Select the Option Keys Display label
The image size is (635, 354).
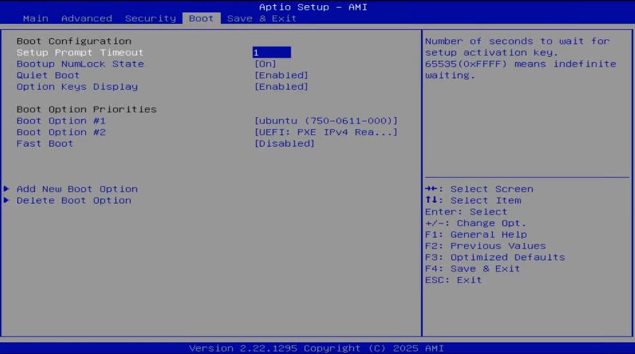click(x=78, y=87)
